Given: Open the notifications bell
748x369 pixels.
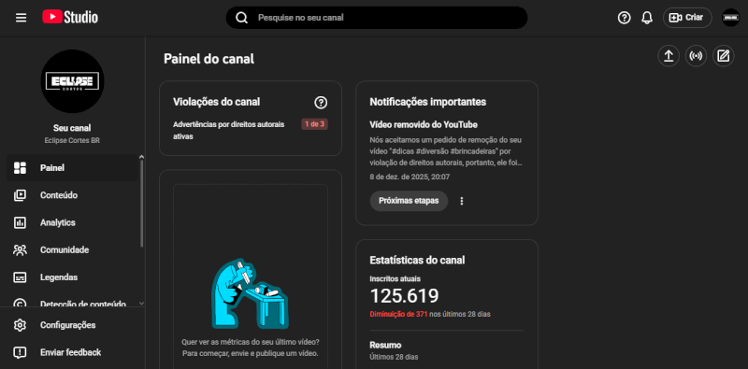Looking at the screenshot, I should click(x=647, y=18).
